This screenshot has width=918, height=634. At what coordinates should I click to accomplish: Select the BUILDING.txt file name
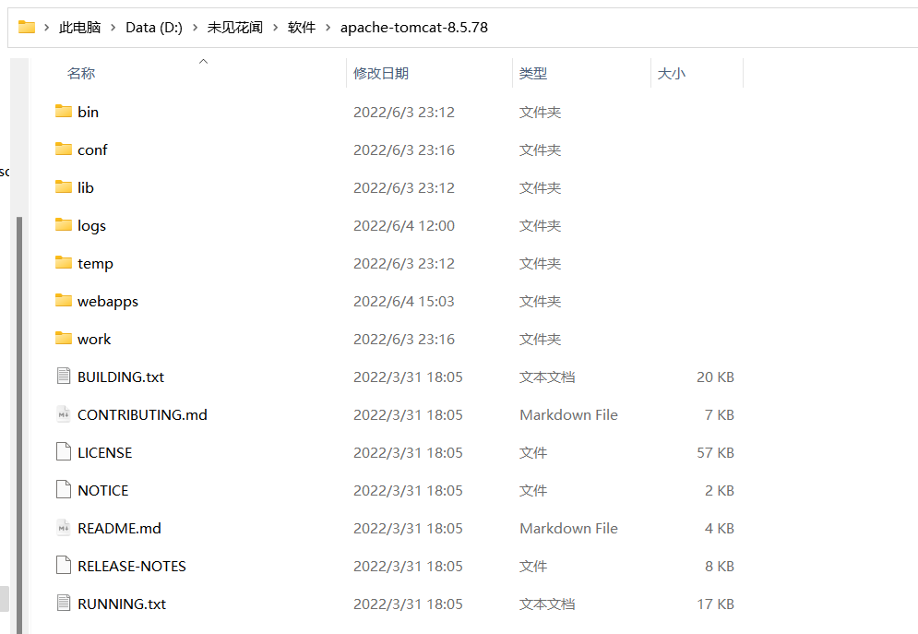(x=121, y=377)
